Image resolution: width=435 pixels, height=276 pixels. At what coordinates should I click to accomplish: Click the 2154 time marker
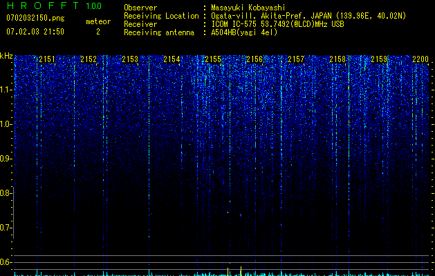click(x=172, y=59)
